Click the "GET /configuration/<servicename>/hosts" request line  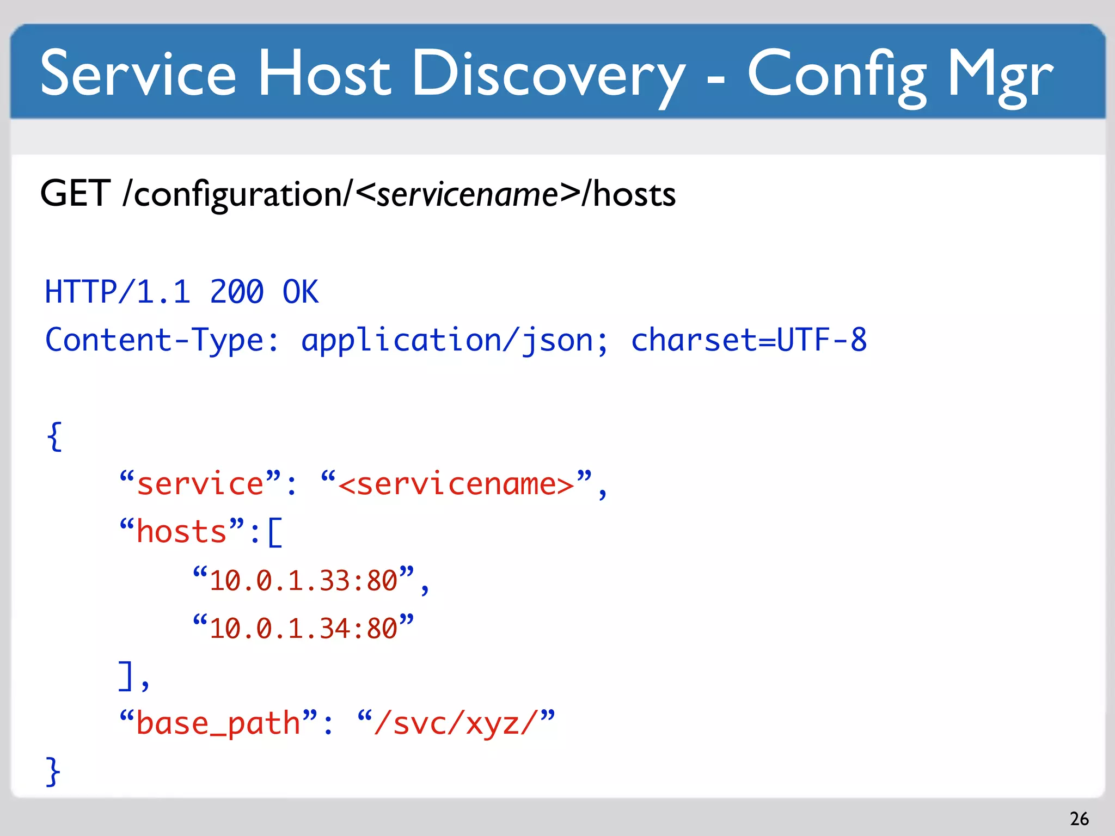(x=358, y=194)
